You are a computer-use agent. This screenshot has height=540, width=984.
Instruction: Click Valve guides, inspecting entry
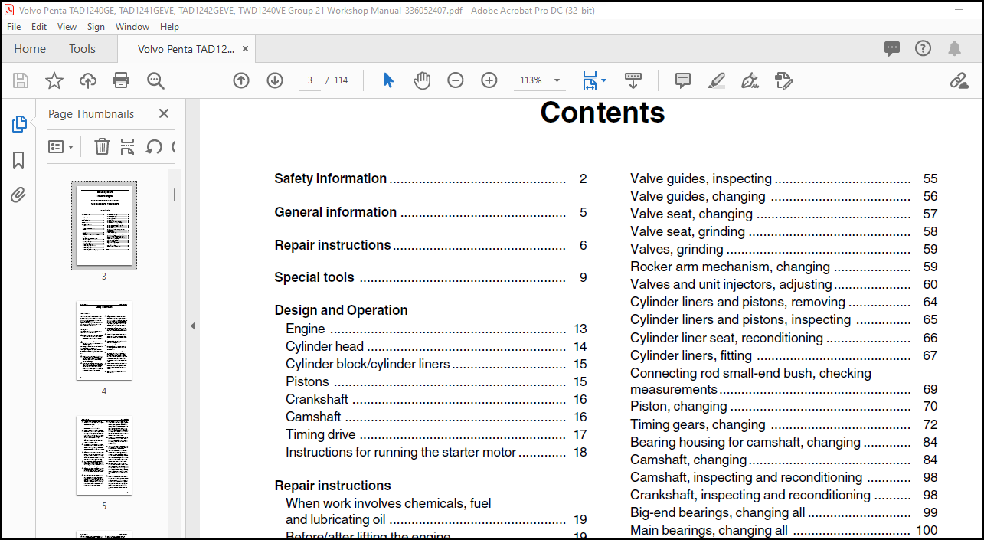click(784, 178)
